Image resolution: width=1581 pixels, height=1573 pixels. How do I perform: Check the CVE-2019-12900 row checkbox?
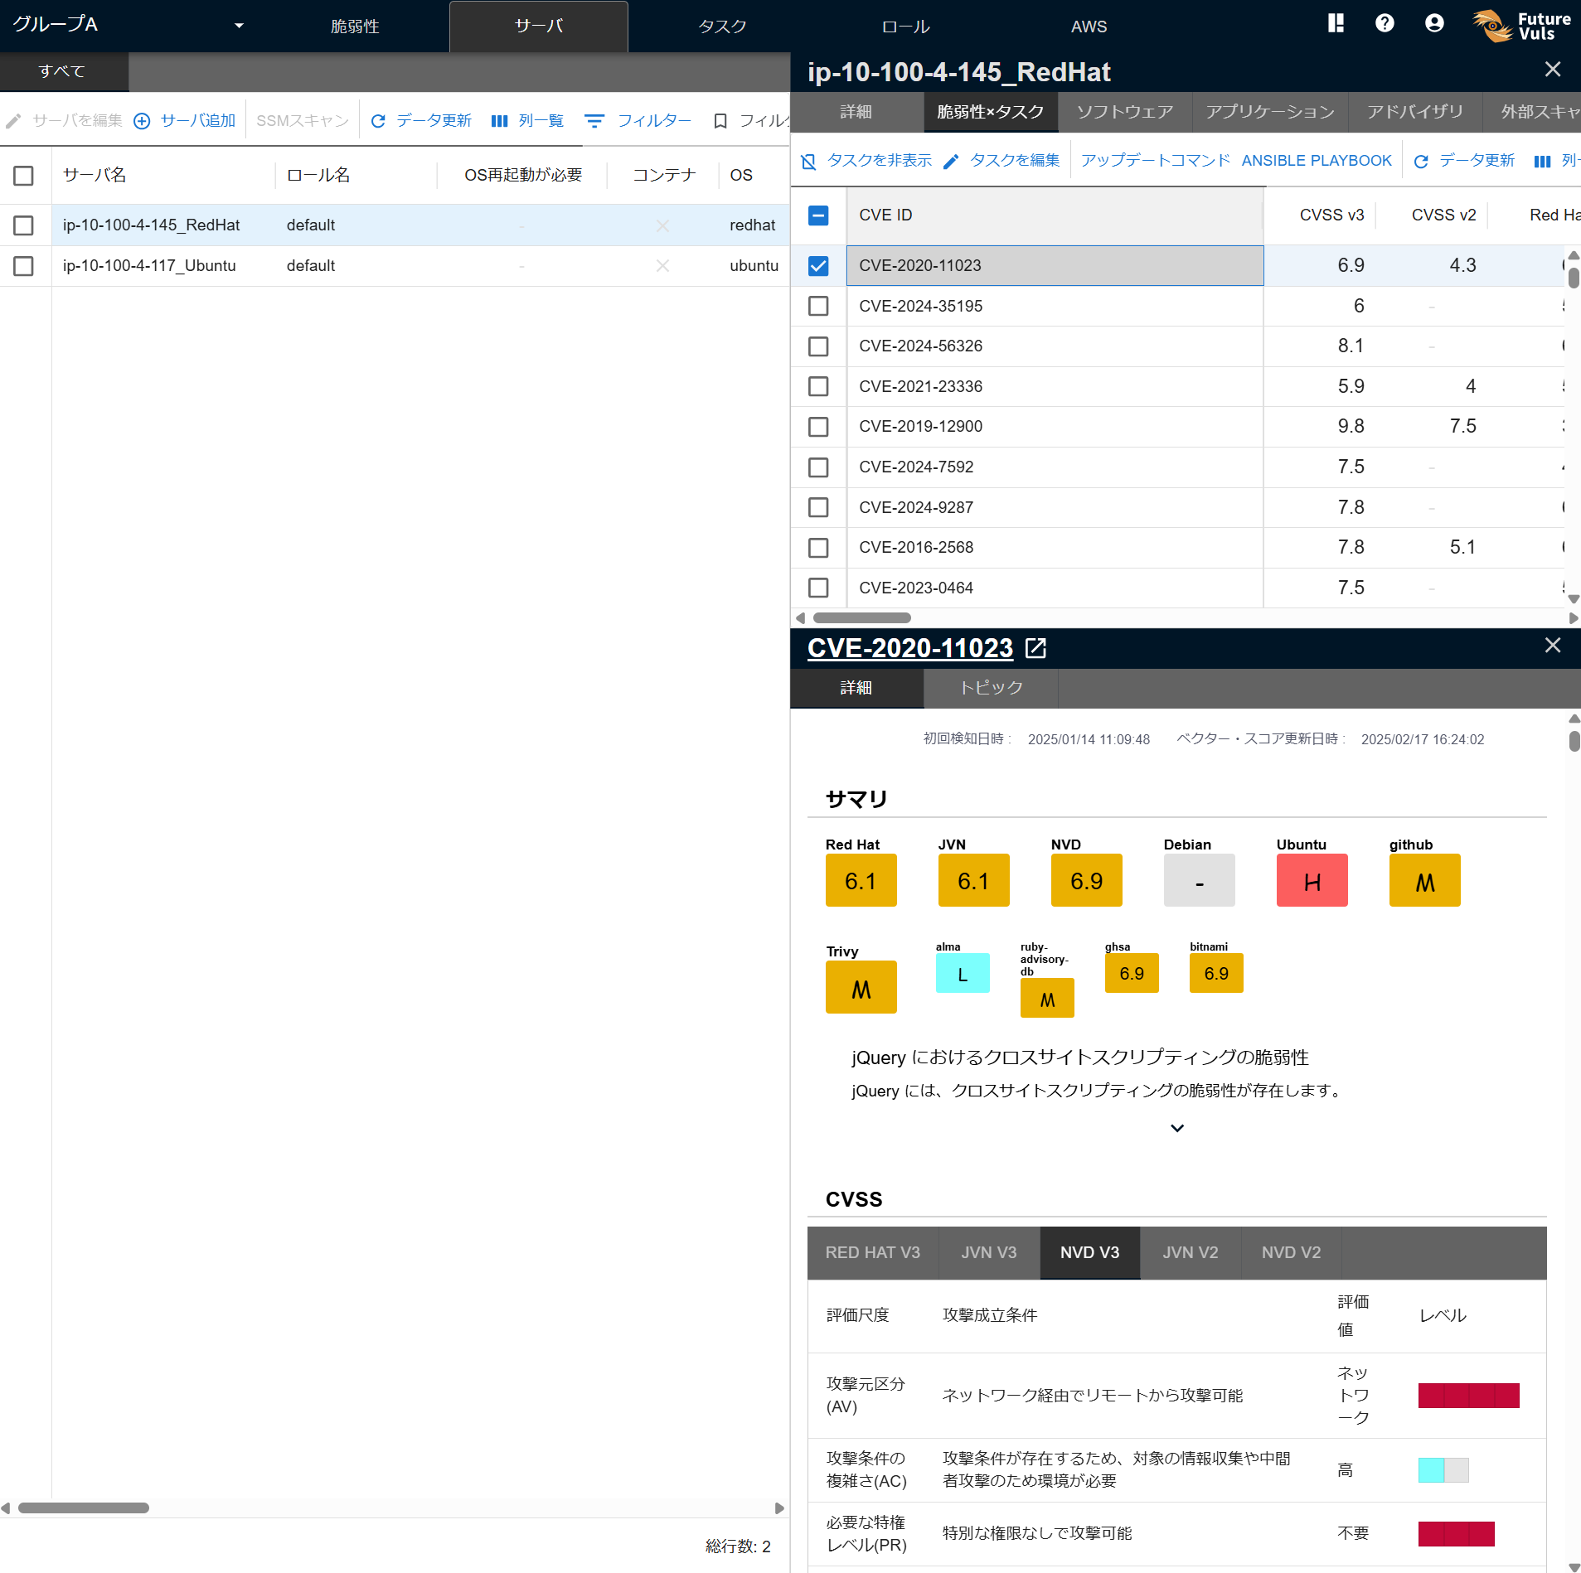coord(818,427)
